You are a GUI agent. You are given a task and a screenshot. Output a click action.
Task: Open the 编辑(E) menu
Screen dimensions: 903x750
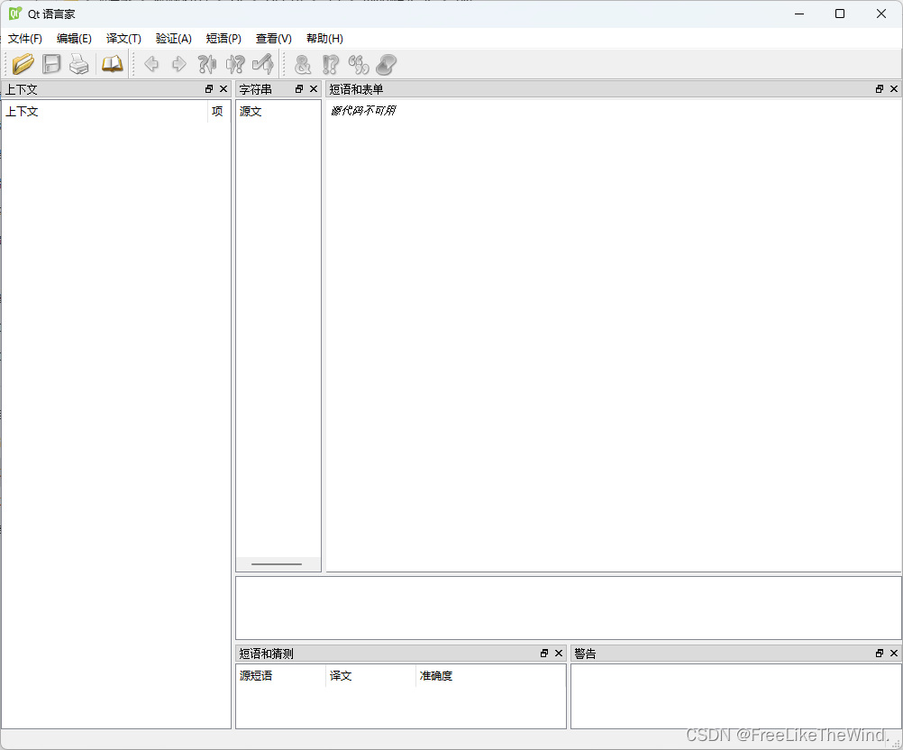74,39
